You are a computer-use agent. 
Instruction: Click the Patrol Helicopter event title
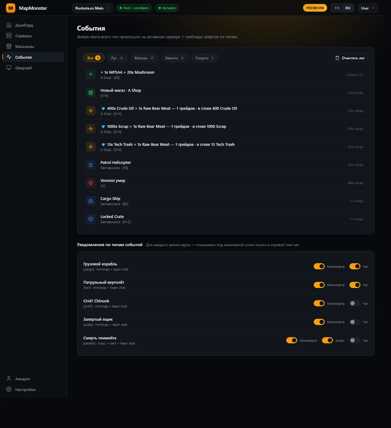click(116, 163)
